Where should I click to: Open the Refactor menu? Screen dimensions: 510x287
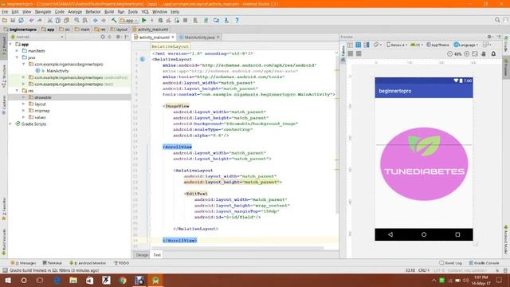click(93, 12)
